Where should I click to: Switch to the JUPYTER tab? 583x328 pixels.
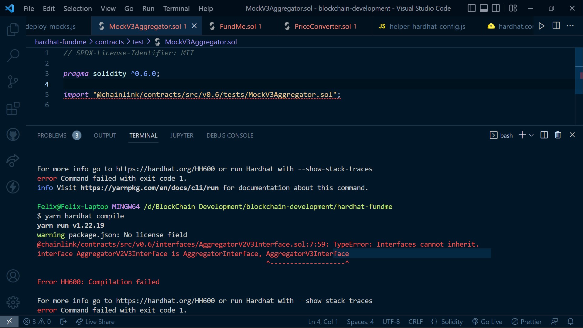(x=182, y=135)
